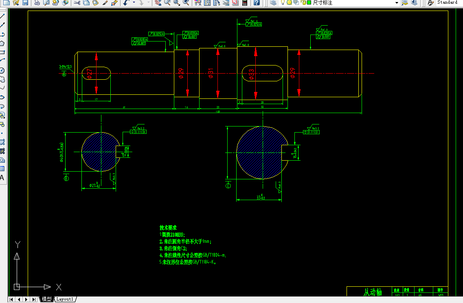Click the green layer color swatch

309,2
